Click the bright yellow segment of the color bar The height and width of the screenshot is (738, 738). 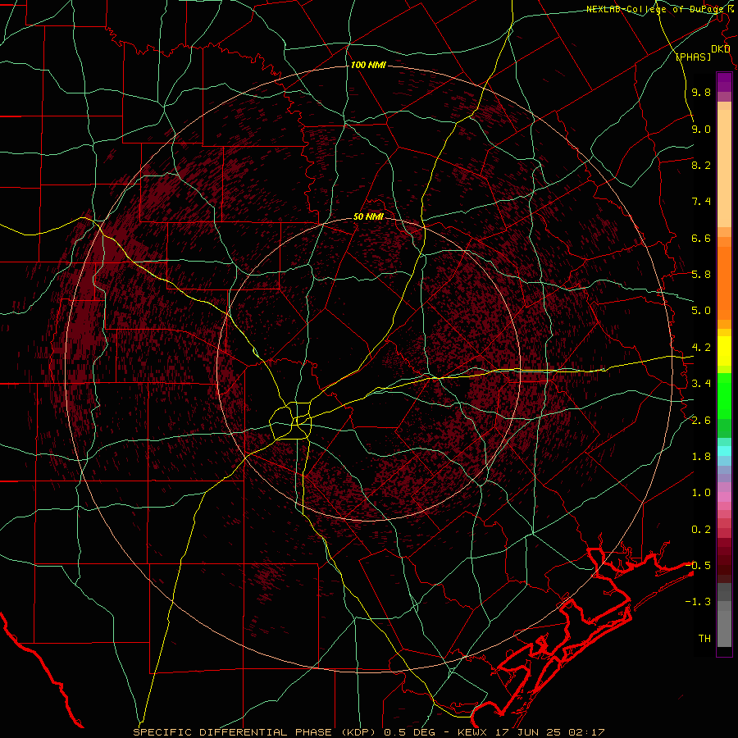tap(724, 351)
